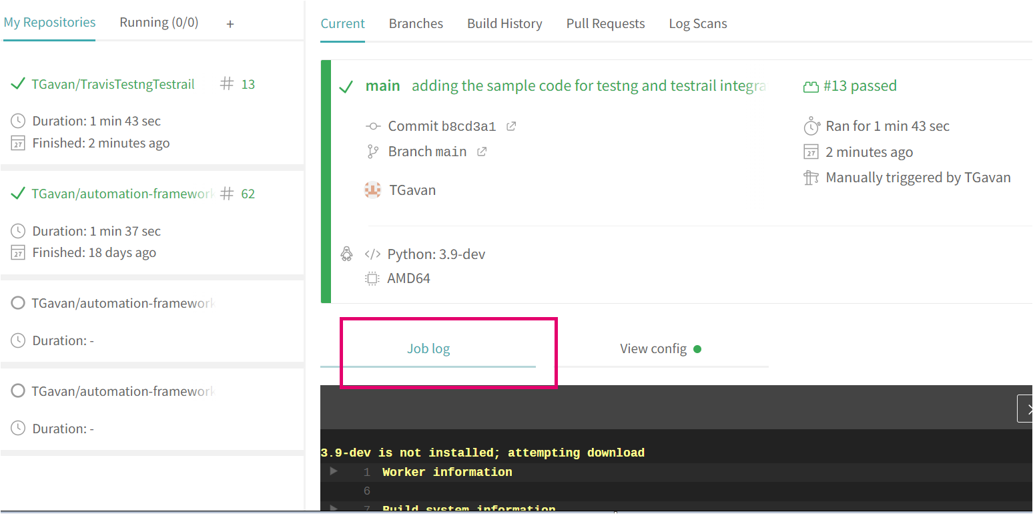Click the #13 passed build link
The width and height of the screenshot is (1033, 514).
pos(859,86)
